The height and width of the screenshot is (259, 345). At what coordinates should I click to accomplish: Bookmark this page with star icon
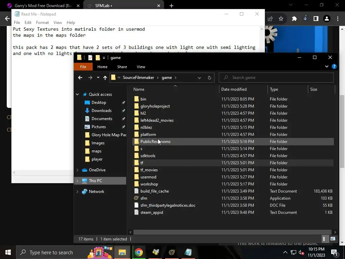click(x=281, y=19)
